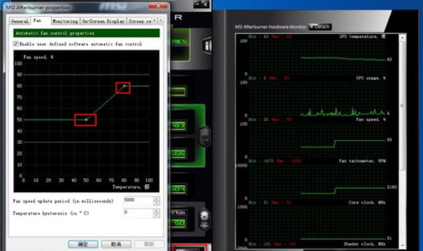Toggle Enable user defined software automatic fan control
Image resolution: width=423 pixels, height=251 pixels.
(x=16, y=44)
